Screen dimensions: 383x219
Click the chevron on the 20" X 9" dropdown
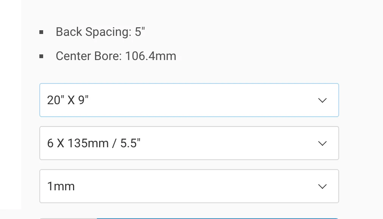point(322,100)
